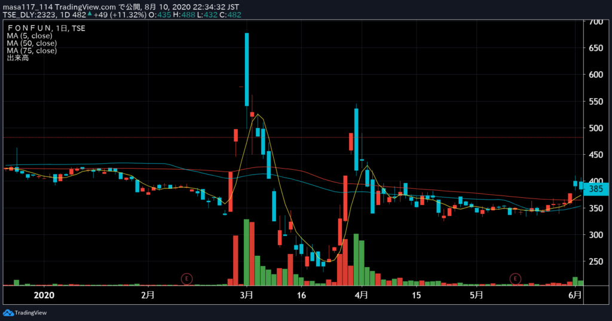Select the MA (75, close) indicator label

pos(32,50)
